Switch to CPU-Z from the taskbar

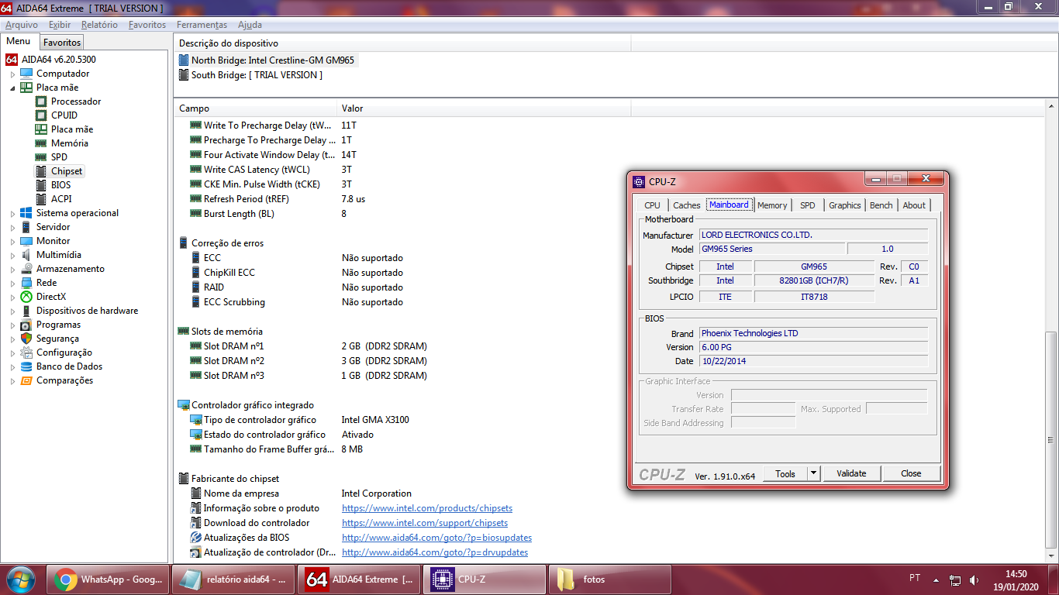point(485,580)
